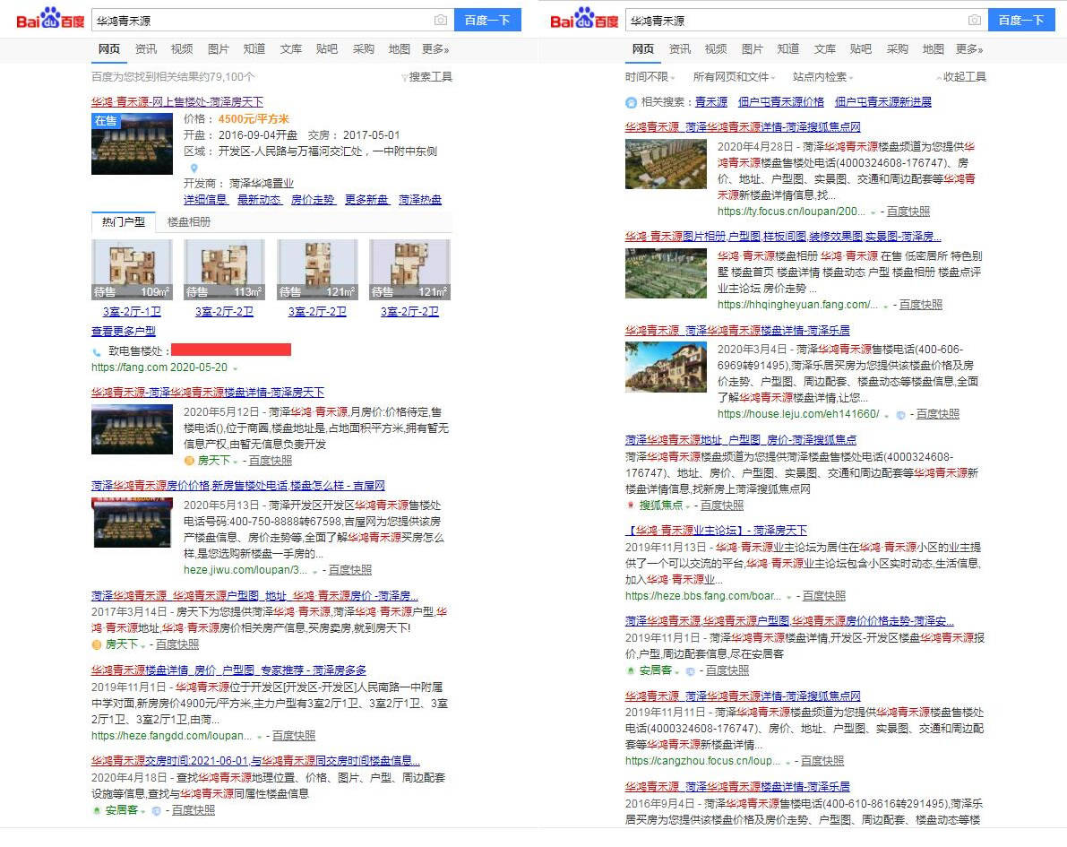Click the camera image-search icon in right page search box
This screenshot has width=1067, height=847.
coord(975,21)
